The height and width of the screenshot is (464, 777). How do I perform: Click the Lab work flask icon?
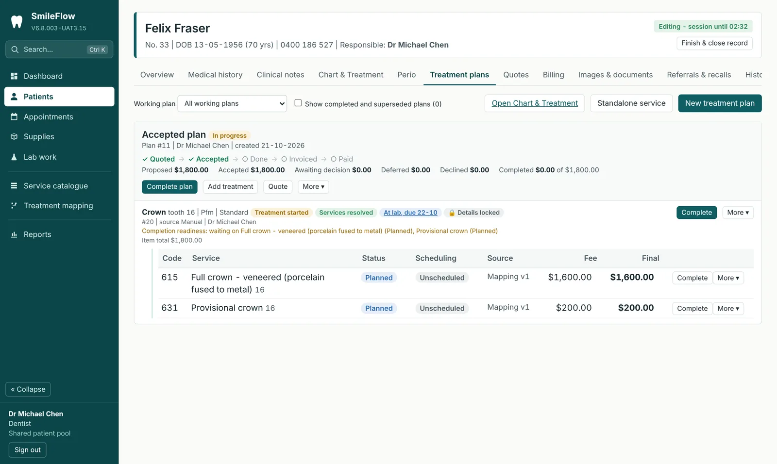(14, 157)
